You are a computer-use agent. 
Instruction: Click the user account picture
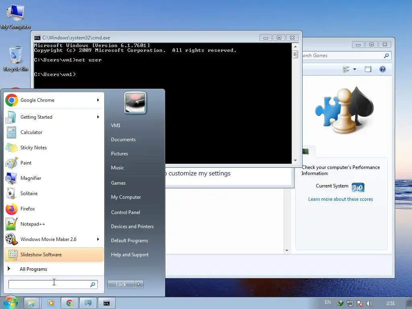(x=135, y=103)
